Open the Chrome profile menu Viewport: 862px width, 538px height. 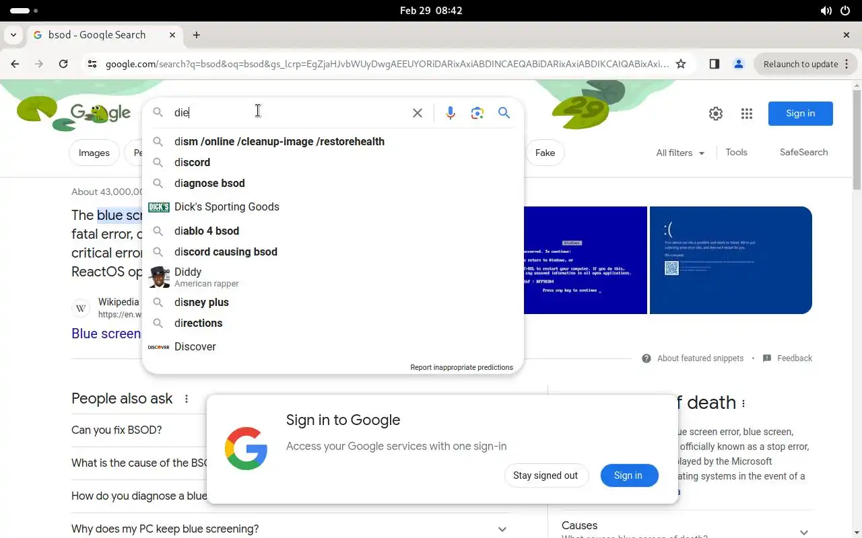[739, 64]
